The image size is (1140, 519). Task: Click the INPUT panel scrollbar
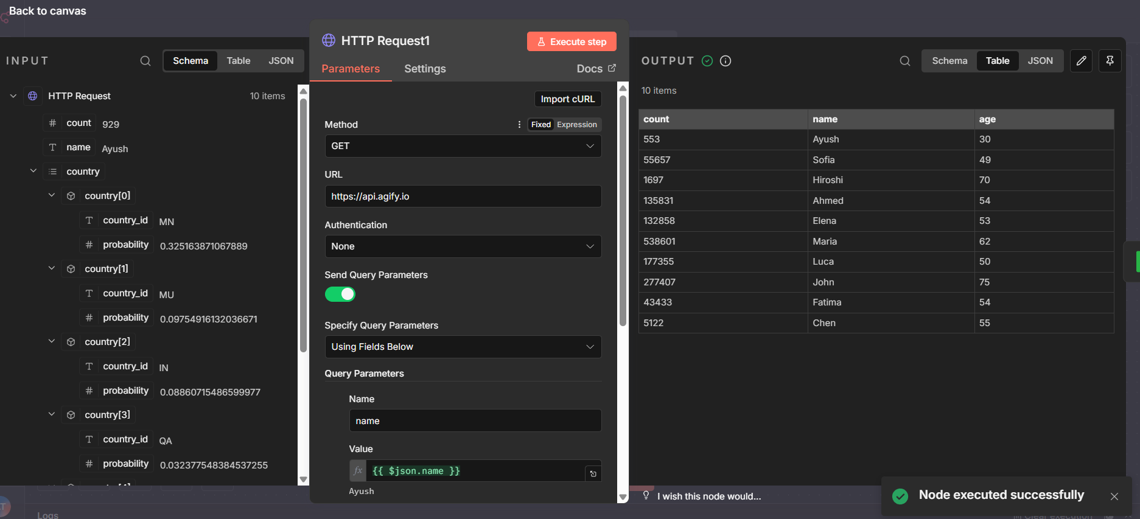point(303,225)
